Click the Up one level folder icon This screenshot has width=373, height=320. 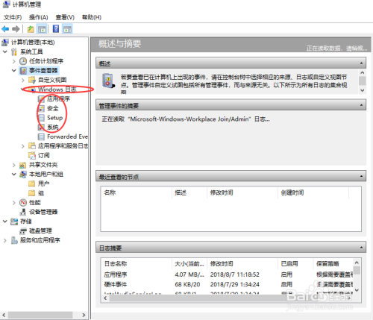click(31, 29)
